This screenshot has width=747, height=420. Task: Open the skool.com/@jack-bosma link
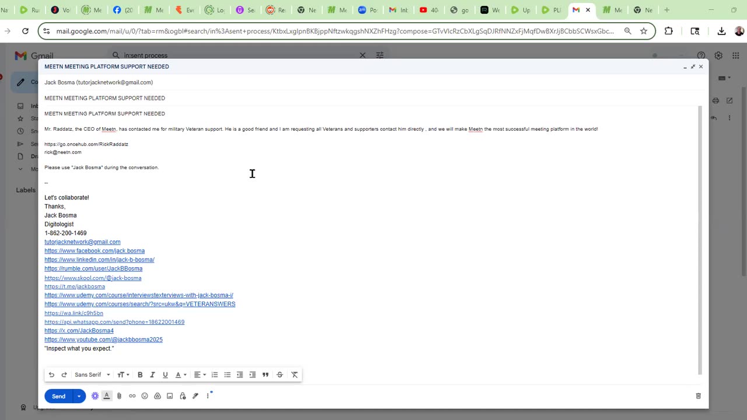pos(93,278)
